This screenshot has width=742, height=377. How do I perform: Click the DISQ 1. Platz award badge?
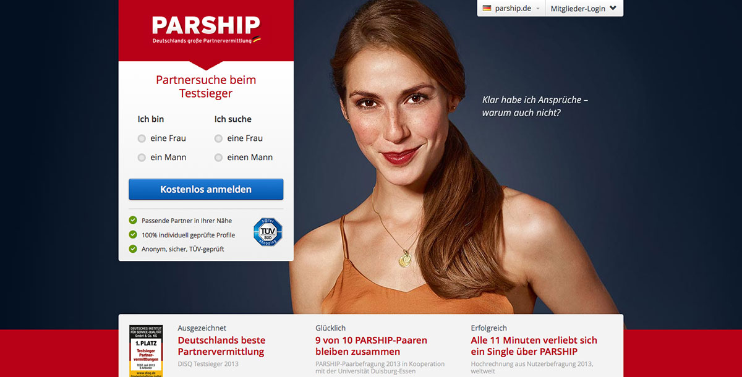point(146,350)
